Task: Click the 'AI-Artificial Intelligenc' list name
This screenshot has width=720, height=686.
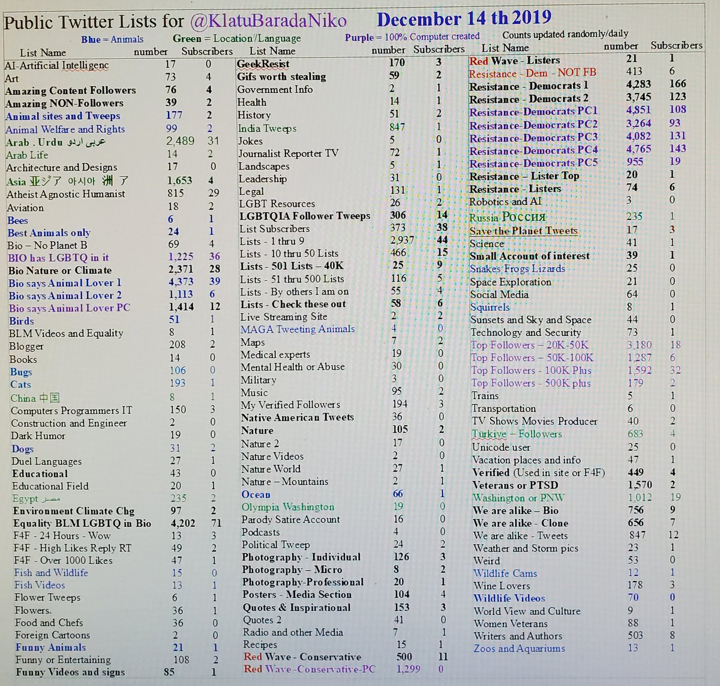Action: point(56,65)
